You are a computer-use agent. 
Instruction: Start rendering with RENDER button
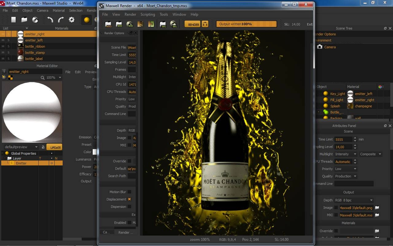193,24
